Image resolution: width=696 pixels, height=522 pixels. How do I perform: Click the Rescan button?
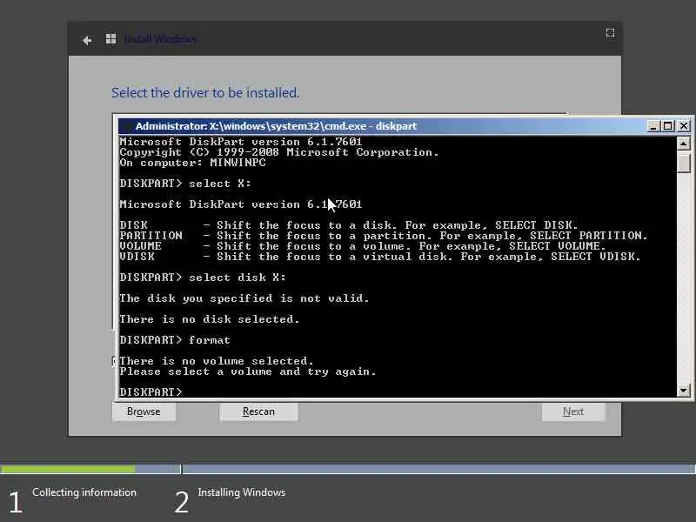(x=258, y=412)
